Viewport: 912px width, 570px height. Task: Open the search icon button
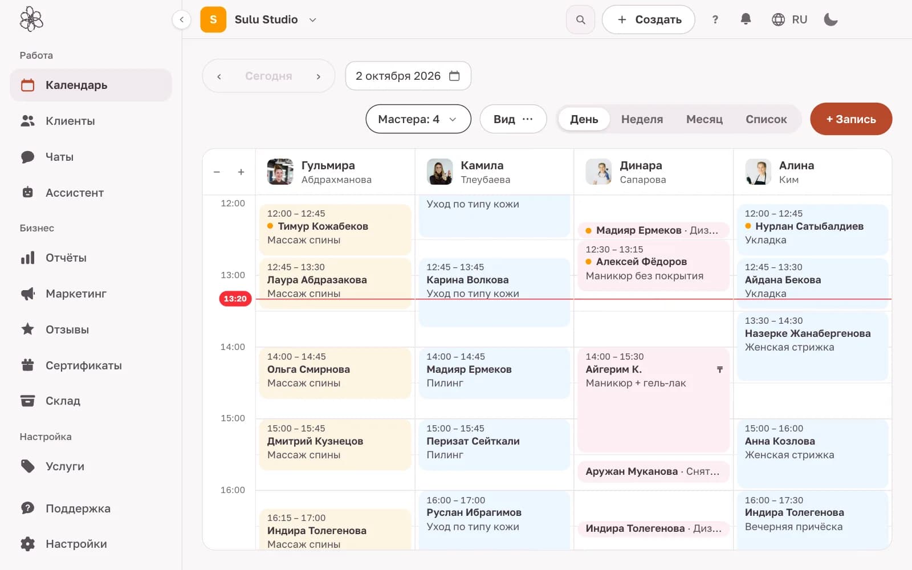(580, 19)
